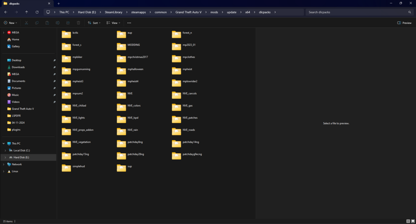
Task: Select the mpgunrunning folder name
Action: [x=81, y=69]
